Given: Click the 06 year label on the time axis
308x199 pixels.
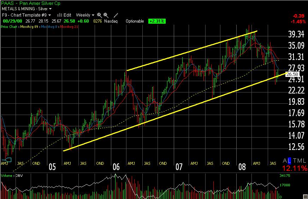Looking at the screenshot, I should (x=116, y=167).
